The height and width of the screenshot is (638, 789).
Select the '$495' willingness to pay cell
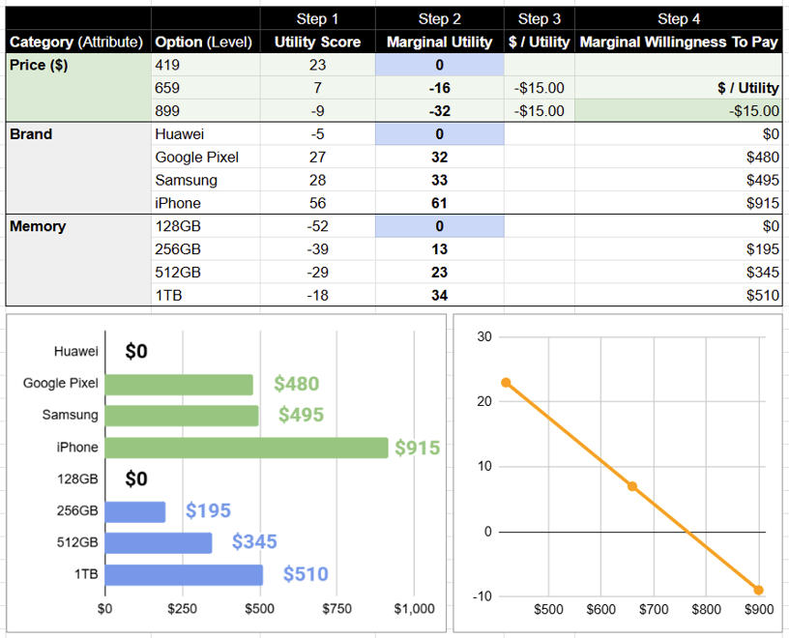[679, 180]
